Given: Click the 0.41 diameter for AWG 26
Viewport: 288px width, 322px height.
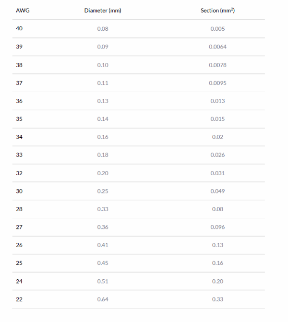Looking at the screenshot, I should tap(103, 245).
